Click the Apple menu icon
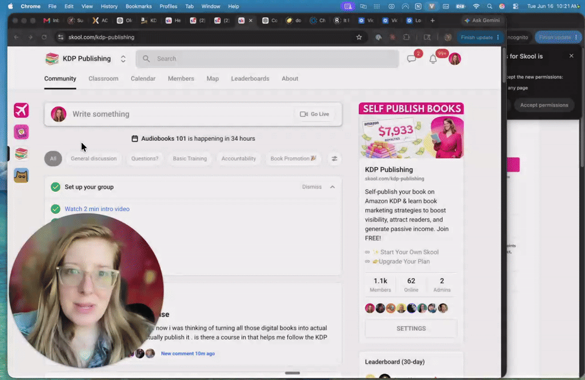 10,6
